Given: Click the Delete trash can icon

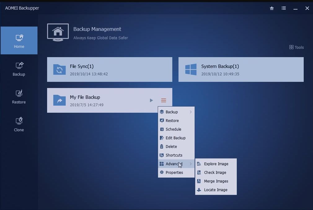Looking at the screenshot, I should (x=162, y=147).
